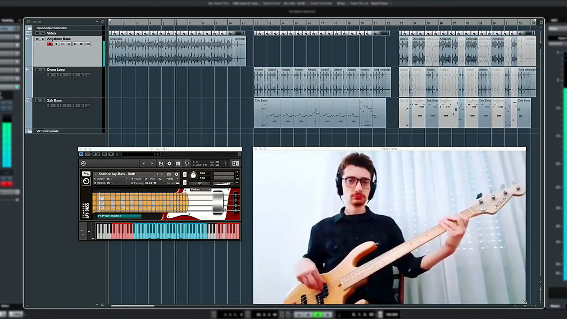Open the Purge dropdown menu
567x319 pixels.
click(x=170, y=179)
